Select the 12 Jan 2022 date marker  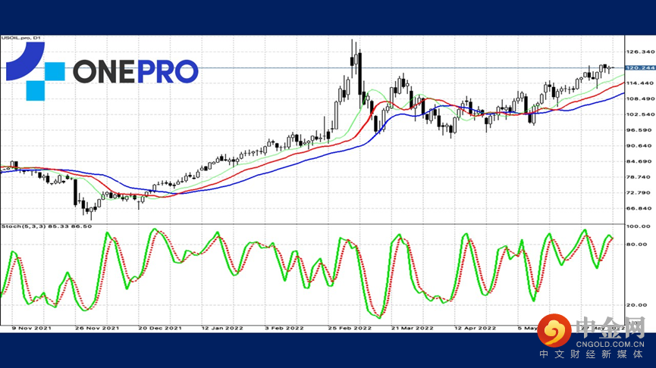click(221, 329)
